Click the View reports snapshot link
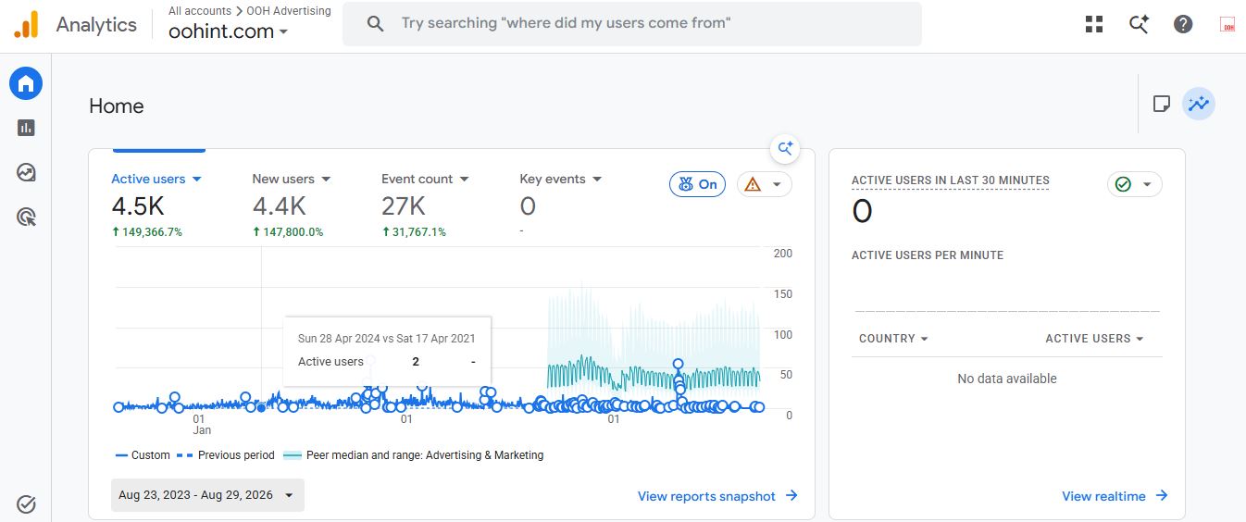This screenshot has width=1246, height=522. (717, 496)
